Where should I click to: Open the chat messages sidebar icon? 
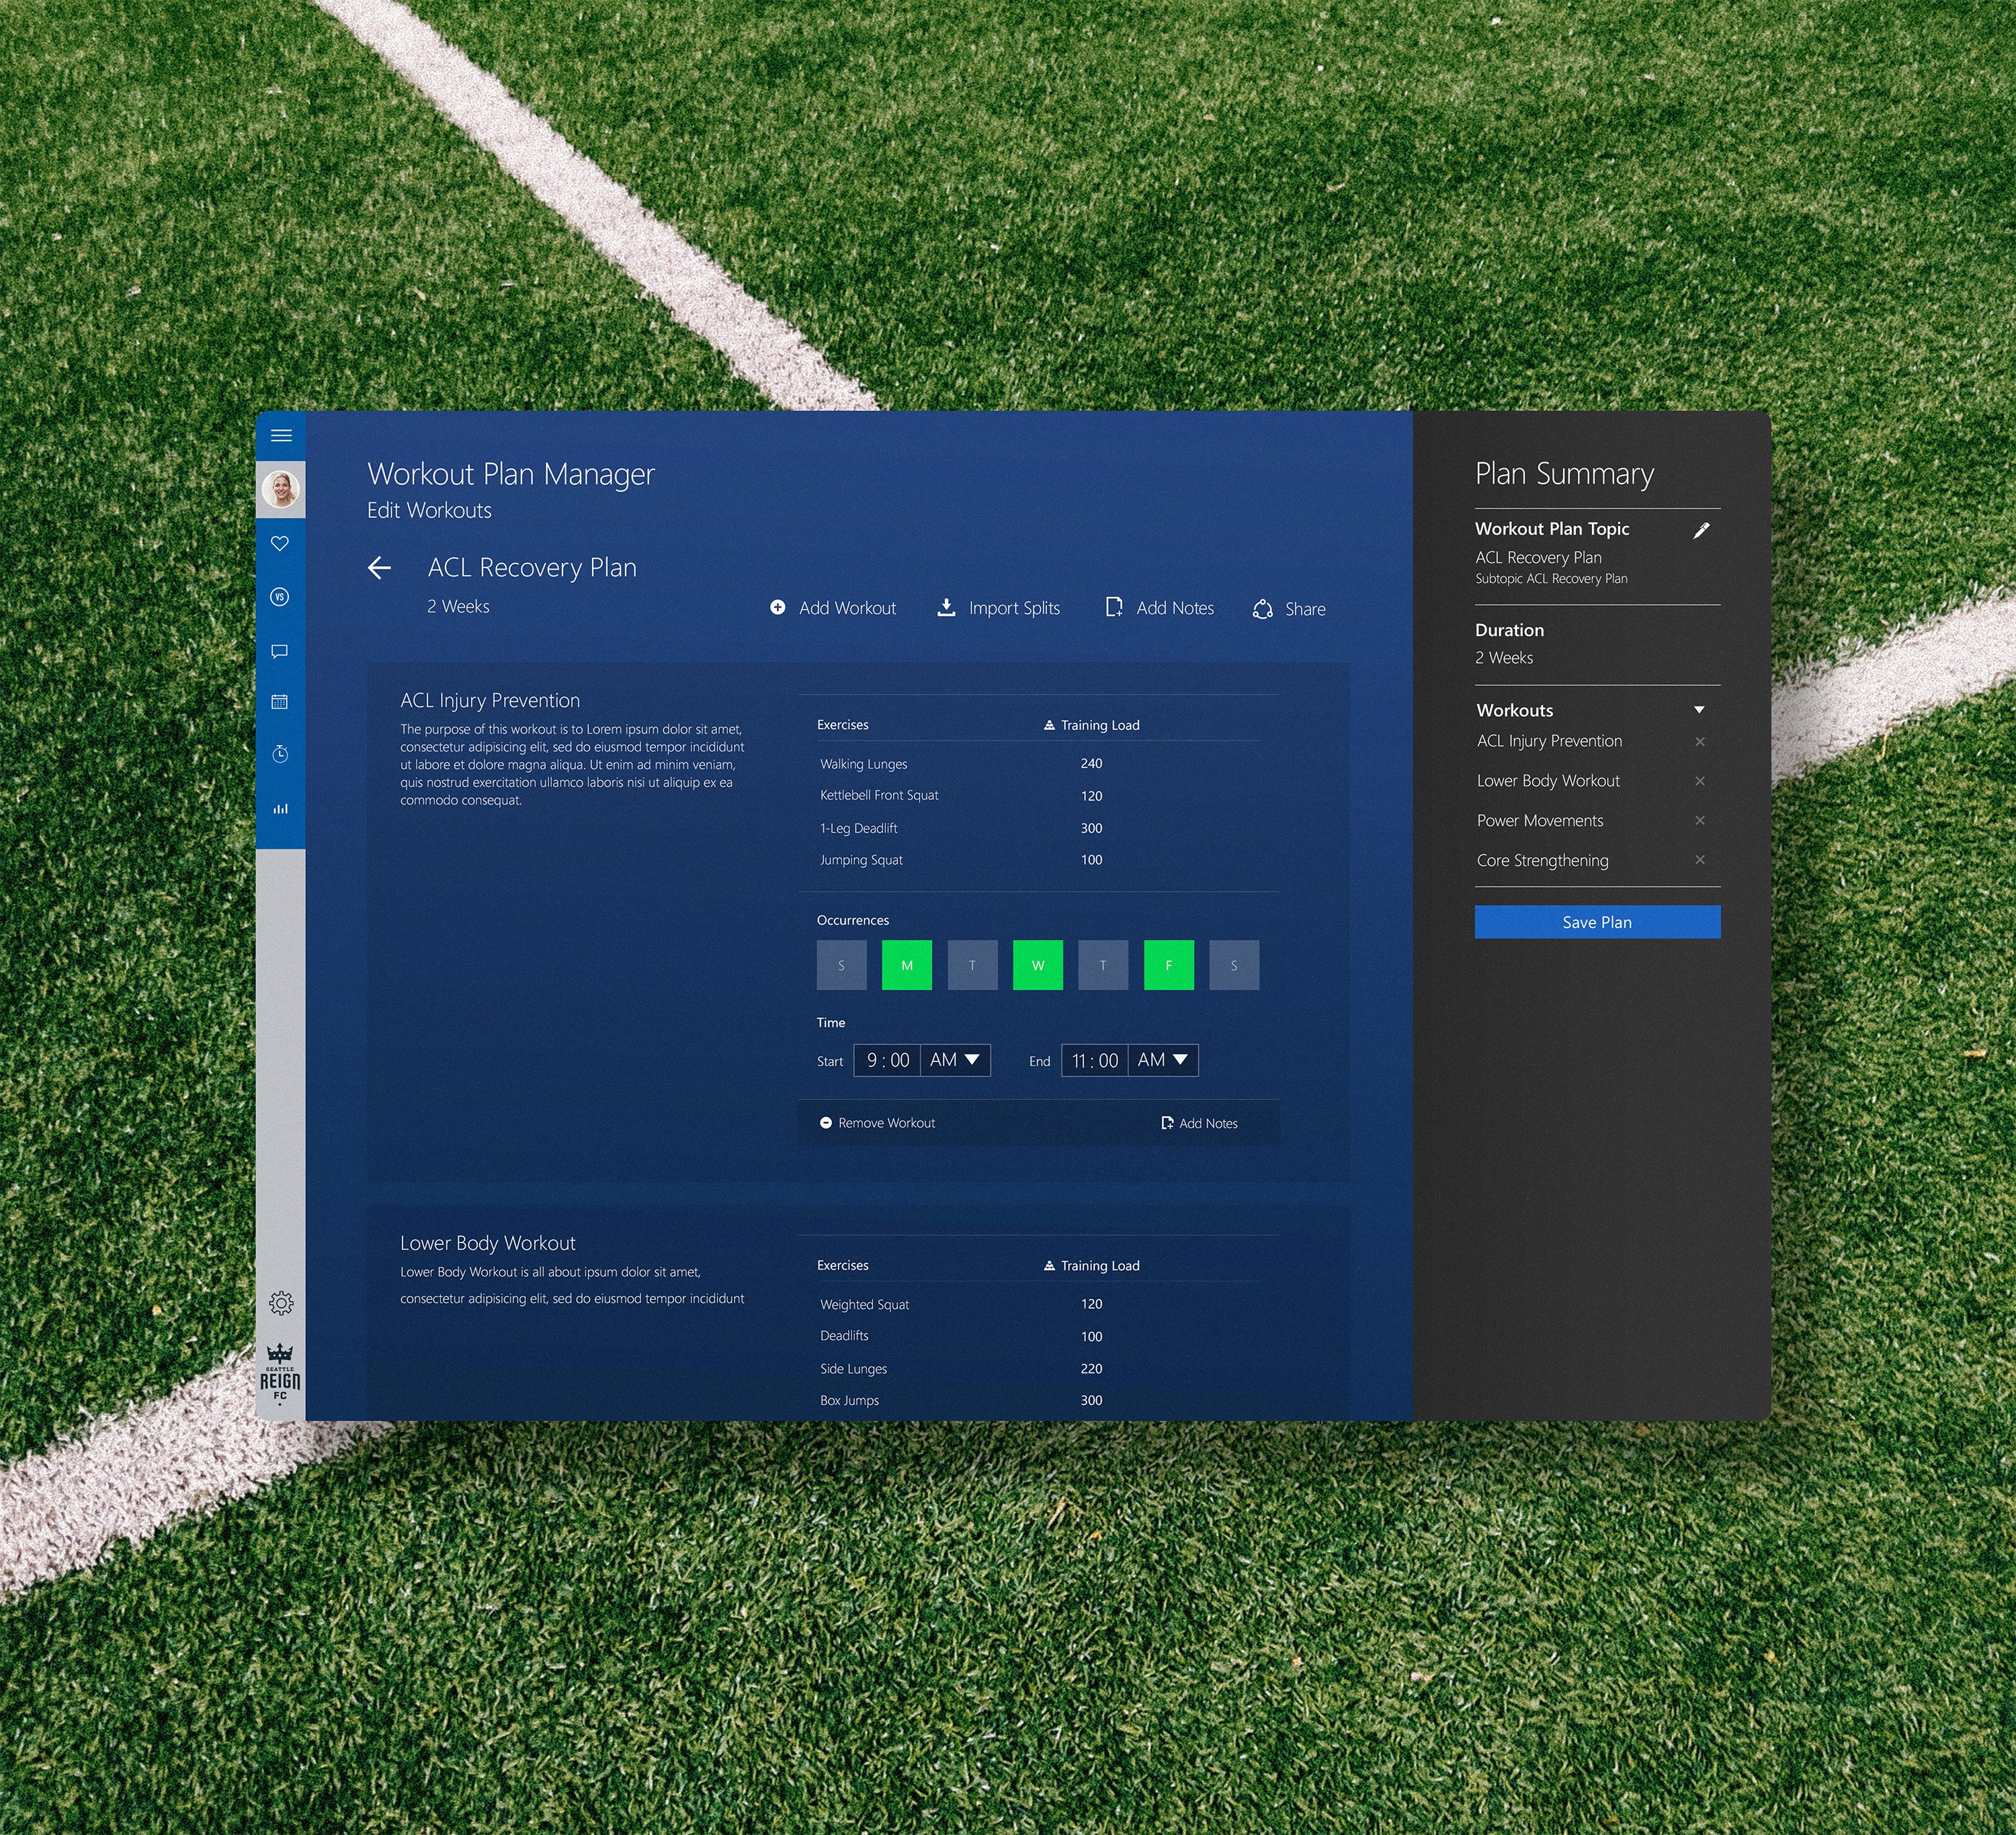(x=280, y=651)
